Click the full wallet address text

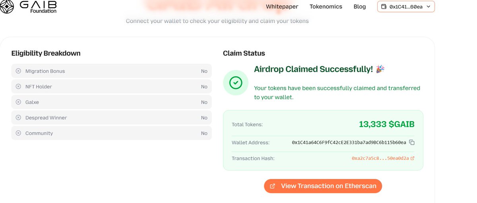(x=349, y=143)
